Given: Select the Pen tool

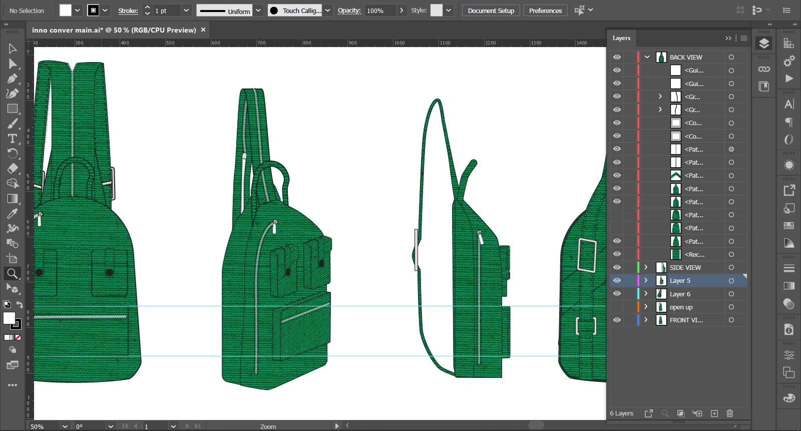Looking at the screenshot, I should coord(13,79).
